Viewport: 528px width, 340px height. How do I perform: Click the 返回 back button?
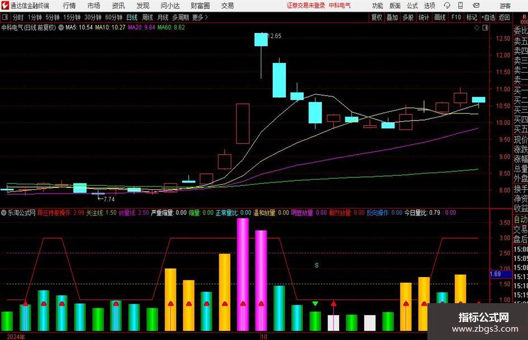pyautogui.click(x=505, y=17)
